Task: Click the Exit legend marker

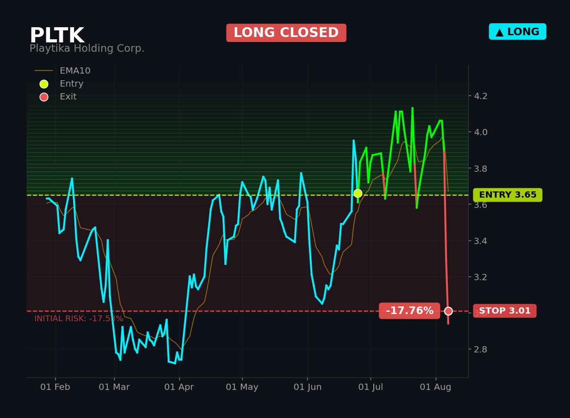Action: (x=44, y=97)
